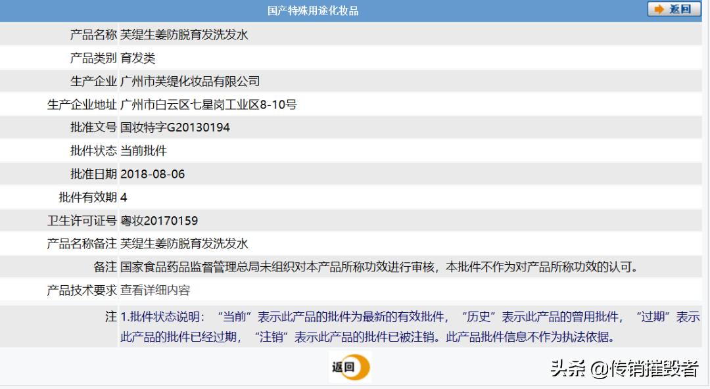This screenshot has height=389, width=710.
Task: Select the 产品名称备注 label
Action: [82, 244]
